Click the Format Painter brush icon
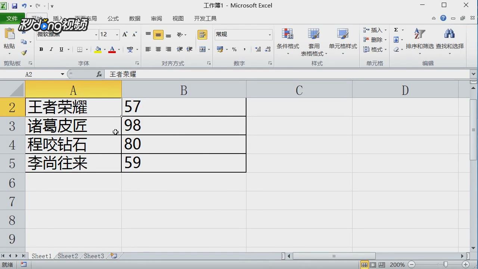 click(x=24, y=53)
